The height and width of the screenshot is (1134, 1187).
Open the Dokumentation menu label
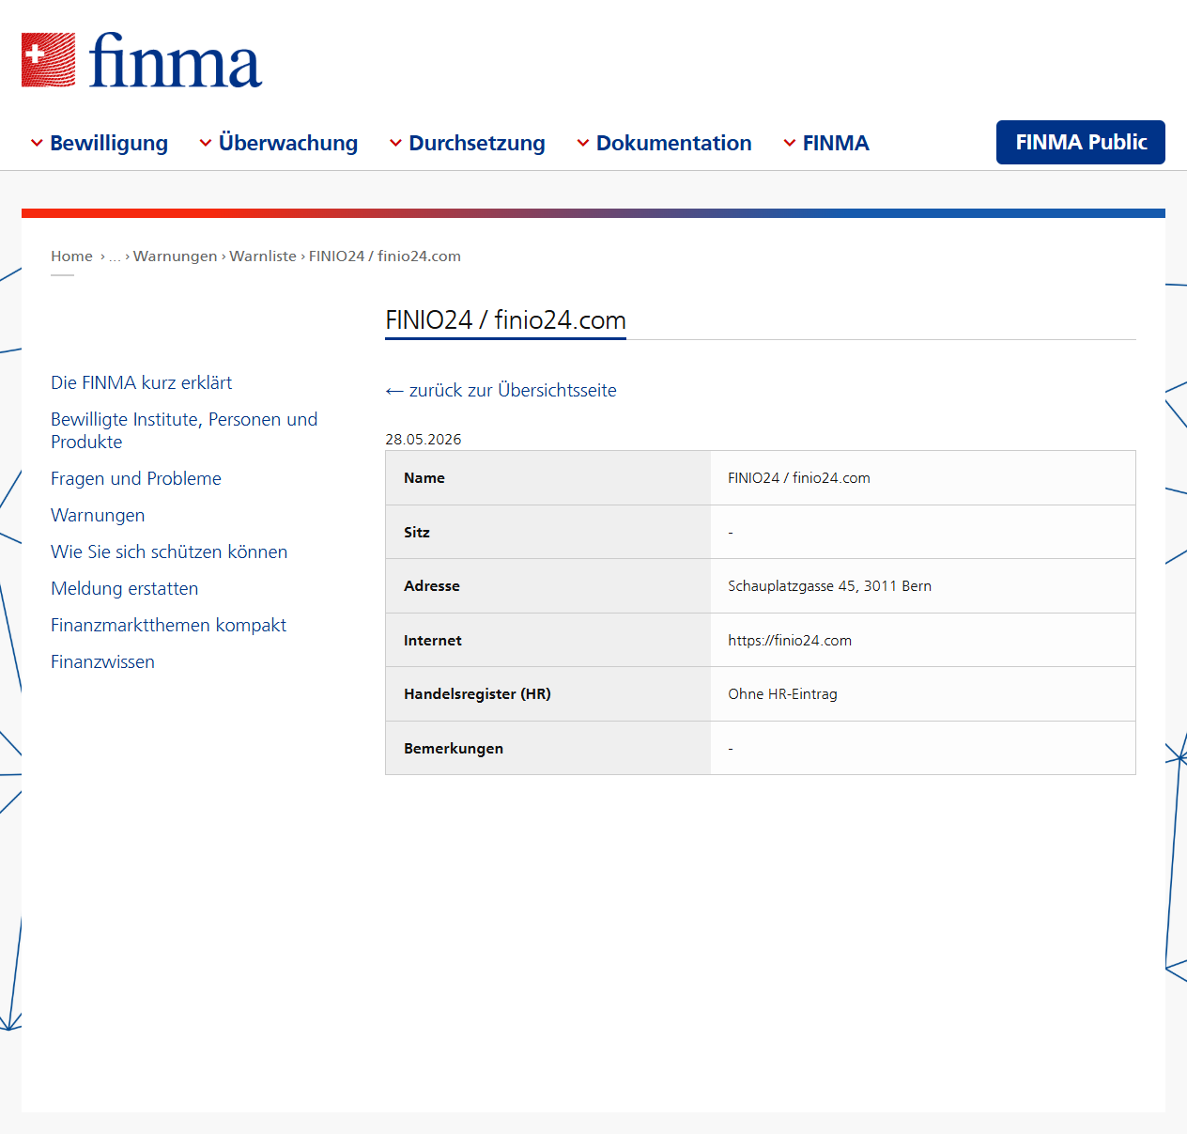pos(674,143)
